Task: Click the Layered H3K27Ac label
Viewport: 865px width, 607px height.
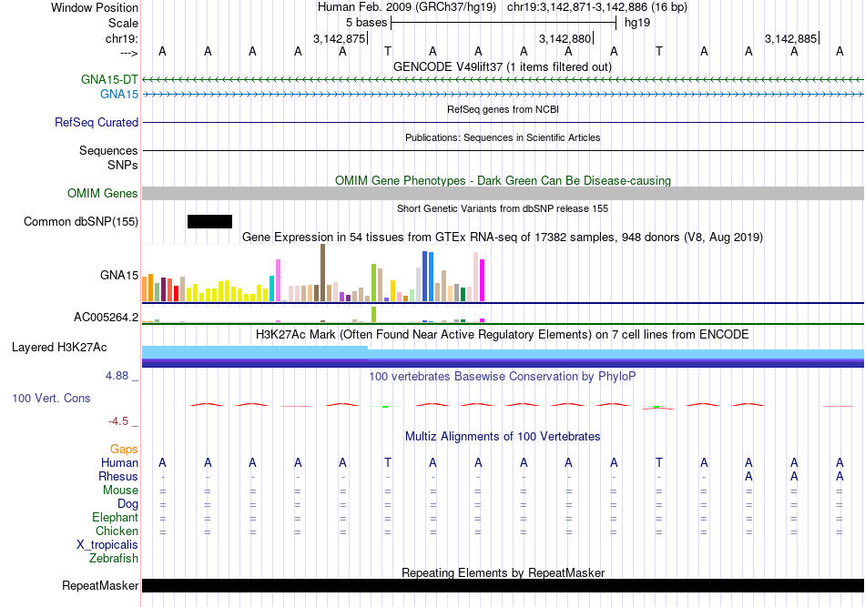Action: [x=59, y=348]
